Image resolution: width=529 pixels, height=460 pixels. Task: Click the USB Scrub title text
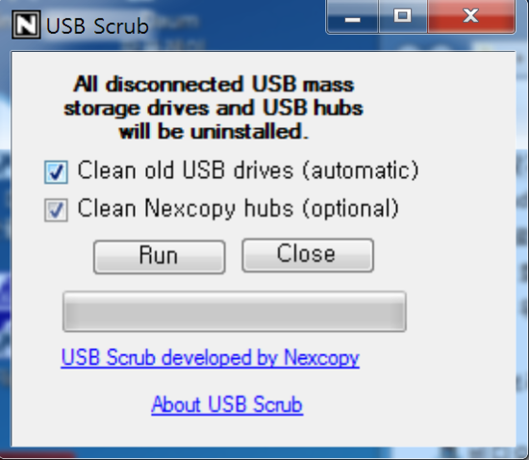(x=97, y=26)
